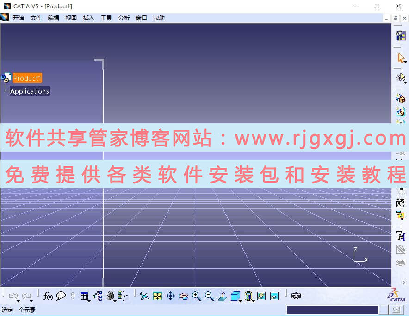Open the 开始 menu
This screenshot has width=409, height=316.
18,18
